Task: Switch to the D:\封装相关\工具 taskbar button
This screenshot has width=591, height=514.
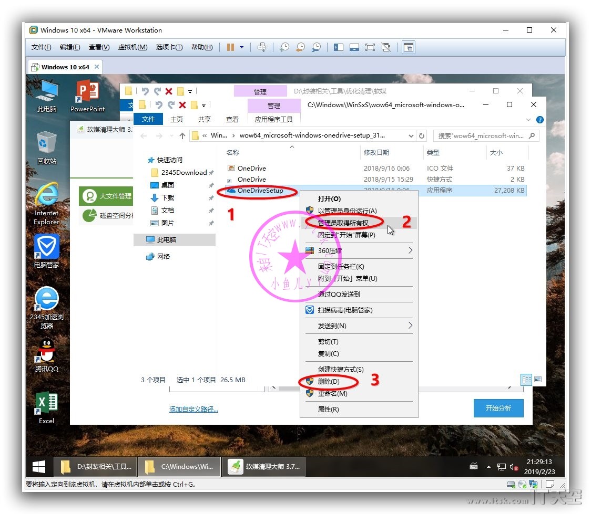Action: coord(95,467)
